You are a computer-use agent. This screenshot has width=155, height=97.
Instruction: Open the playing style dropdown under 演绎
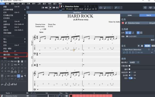(134, 62)
